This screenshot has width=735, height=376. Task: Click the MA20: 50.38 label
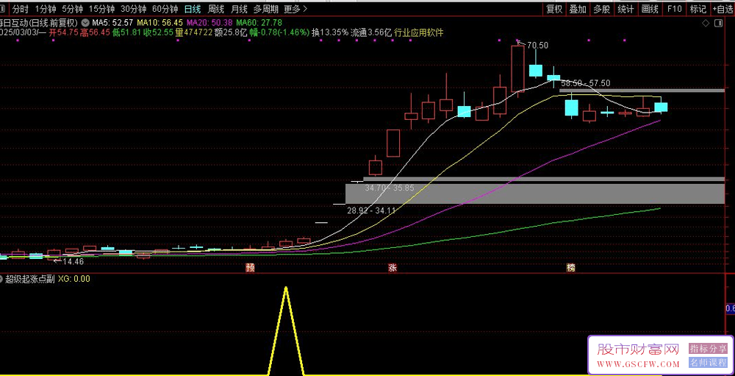[x=209, y=23]
